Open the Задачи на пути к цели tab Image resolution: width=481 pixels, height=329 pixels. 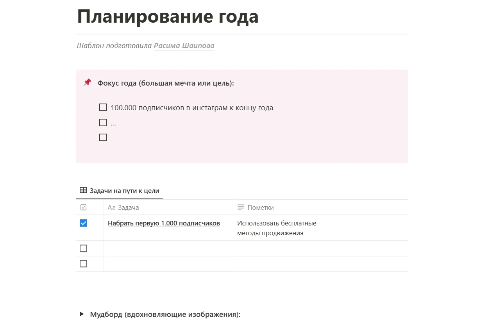[124, 191]
